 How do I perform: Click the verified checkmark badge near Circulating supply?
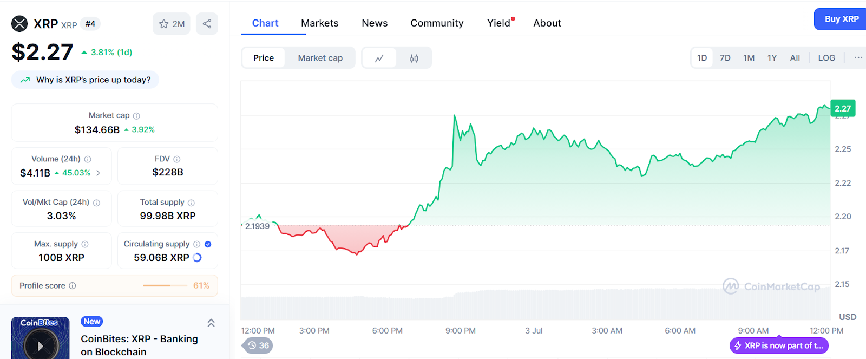coord(208,244)
